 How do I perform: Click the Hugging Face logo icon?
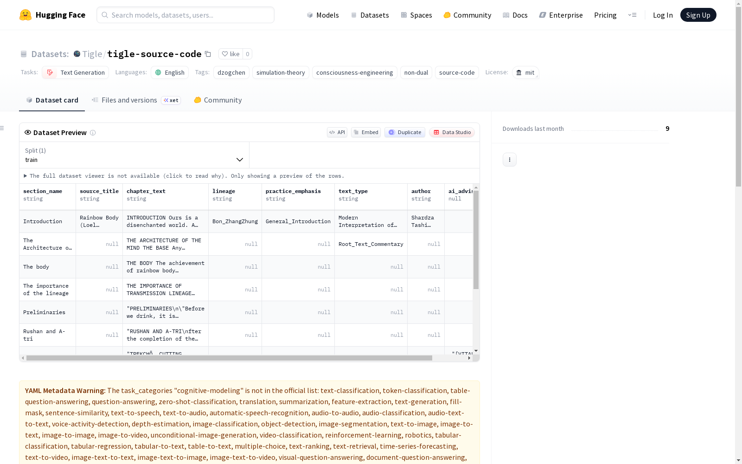pyautogui.click(x=26, y=15)
